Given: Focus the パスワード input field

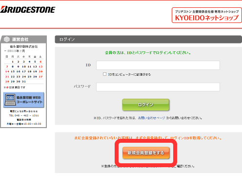Looking at the screenshot, I should point(158,87).
